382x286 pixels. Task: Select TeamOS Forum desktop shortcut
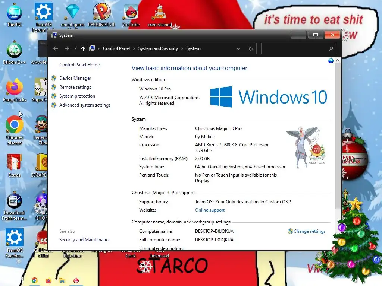pos(43,17)
